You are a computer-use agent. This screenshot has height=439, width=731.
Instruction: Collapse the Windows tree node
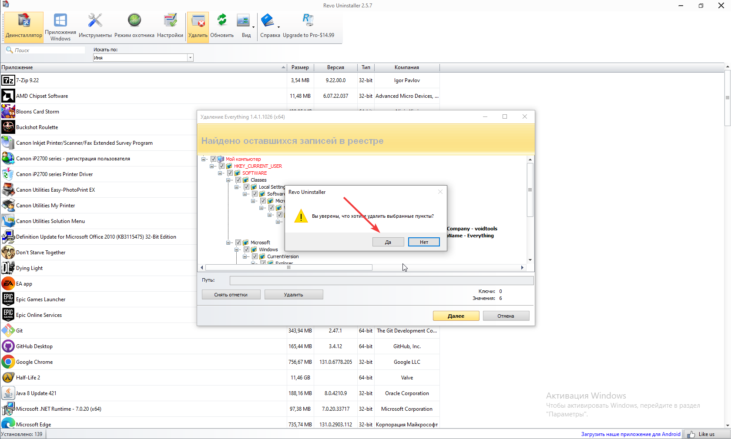(236, 249)
